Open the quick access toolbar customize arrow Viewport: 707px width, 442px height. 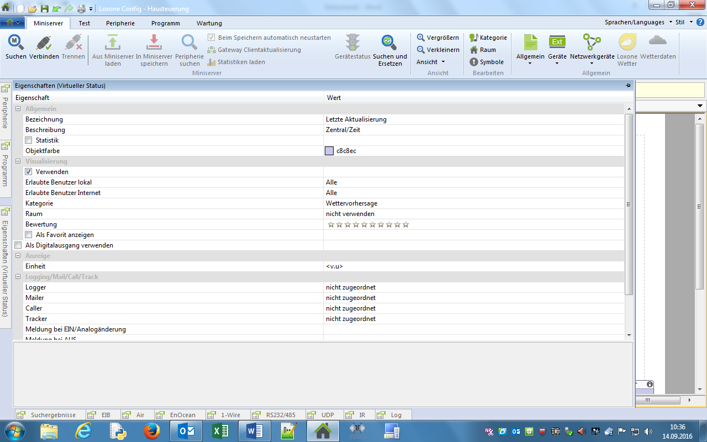click(90, 9)
